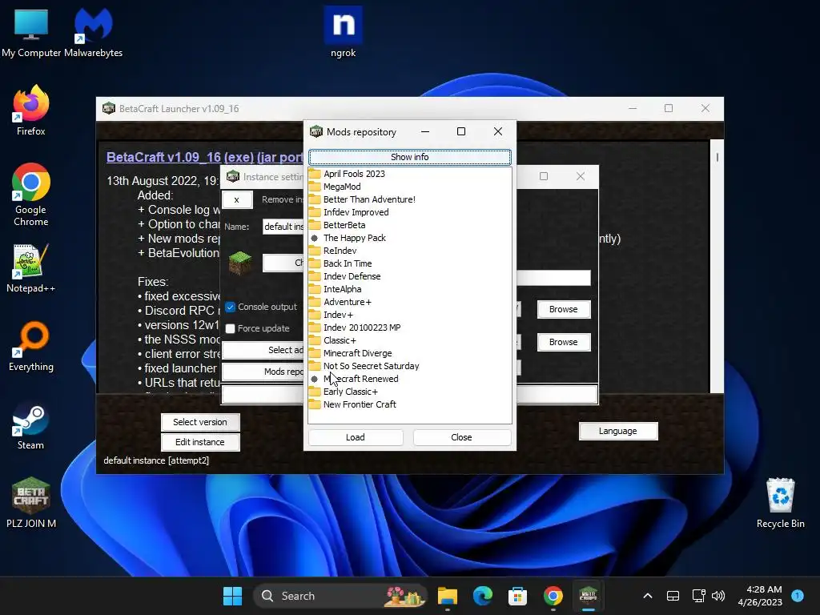The image size is (820, 615).
Task: Choose ReIndev from mods list
Action: click(x=340, y=251)
